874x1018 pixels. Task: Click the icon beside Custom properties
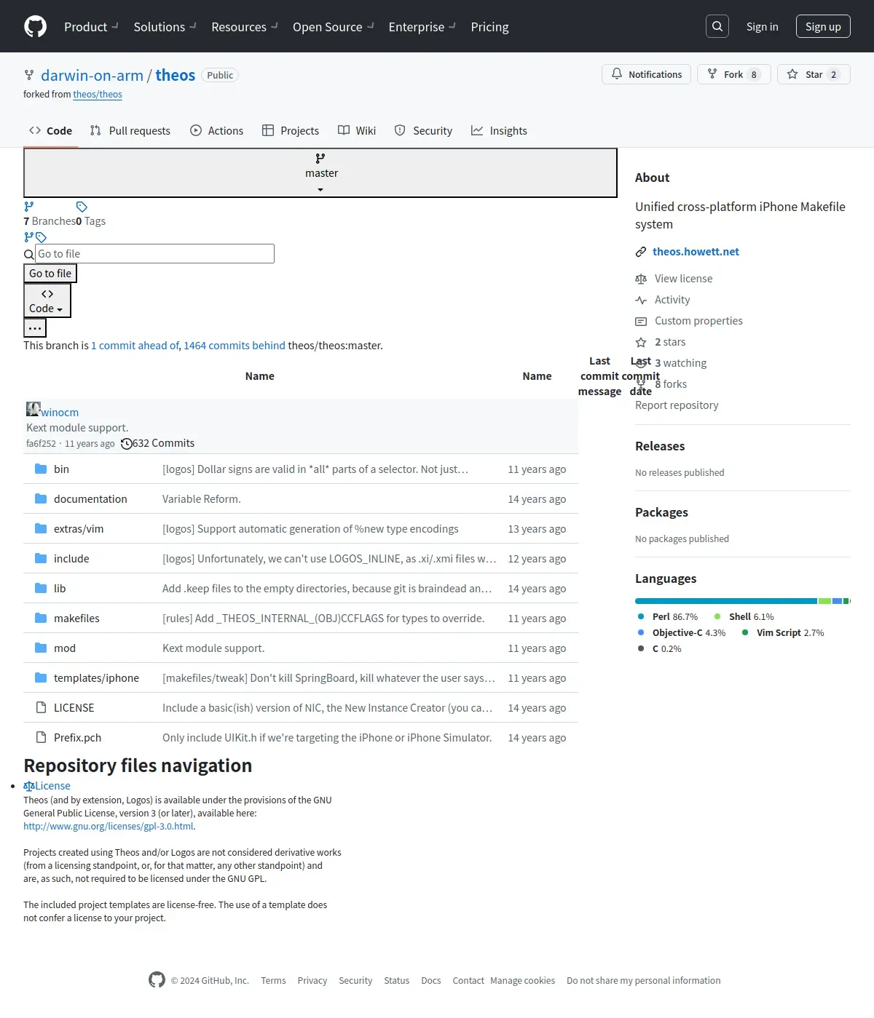(641, 321)
